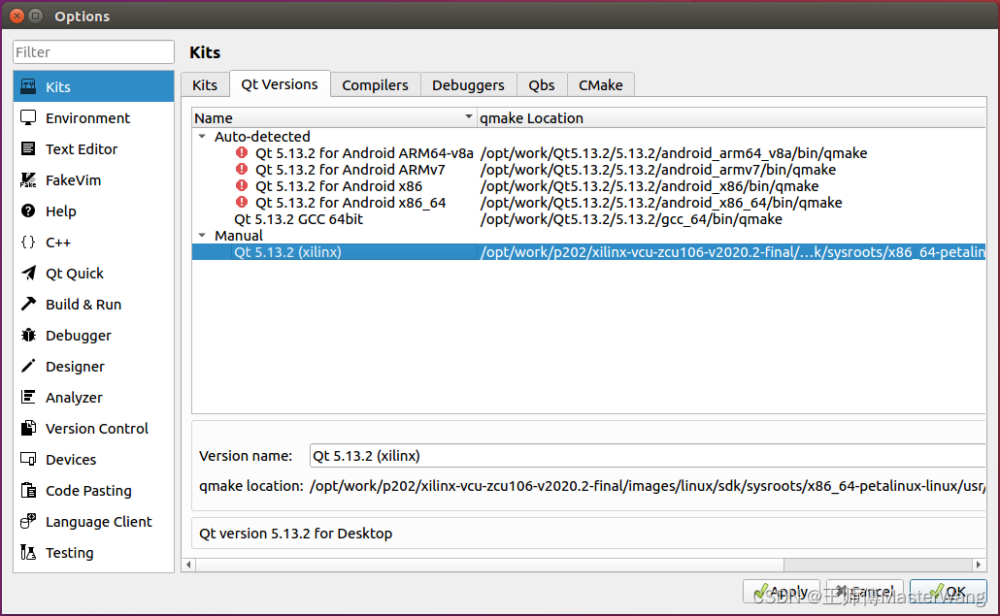The height and width of the screenshot is (616, 1000).
Task: Collapse the Auto-detected group
Action: coord(202,137)
